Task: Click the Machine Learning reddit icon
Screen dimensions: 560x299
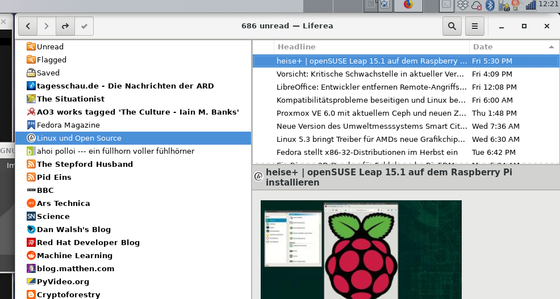Action: 31,255
